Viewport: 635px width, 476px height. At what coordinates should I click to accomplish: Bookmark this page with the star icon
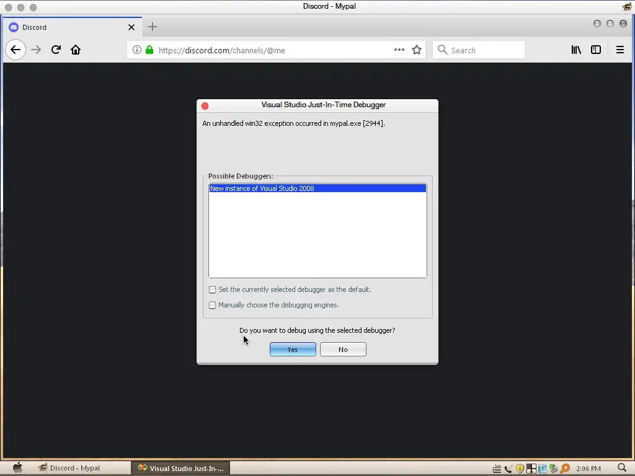tap(417, 50)
